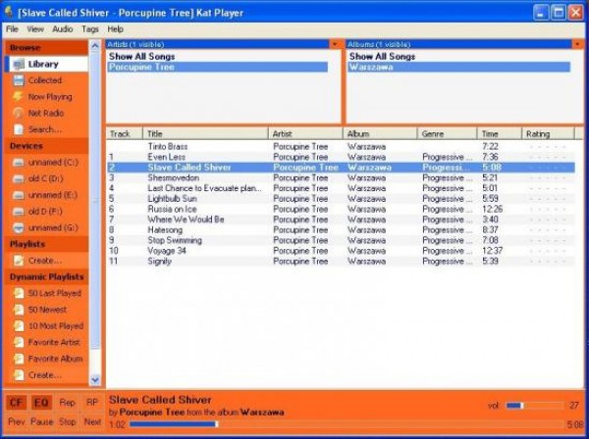Sort by the Rating column header
Image resolution: width=589 pixels, height=439 pixels.
click(548, 134)
